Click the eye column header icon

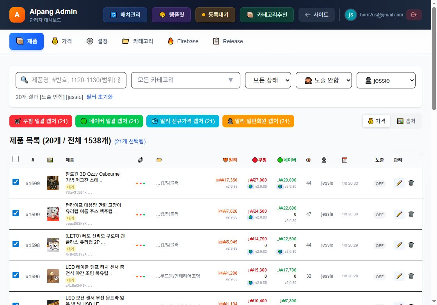(x=309, y=160)
